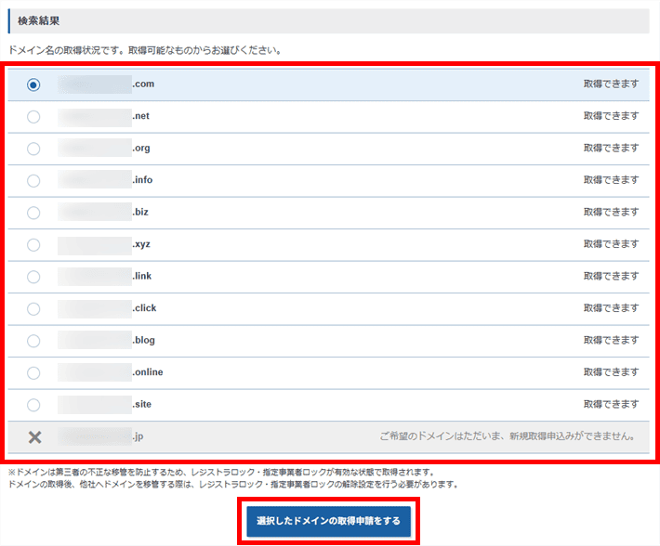Click 取得できます status in .xyz row
Viewport: 660px width, 546px height.
pyautogui.click(x=611, y=244)
